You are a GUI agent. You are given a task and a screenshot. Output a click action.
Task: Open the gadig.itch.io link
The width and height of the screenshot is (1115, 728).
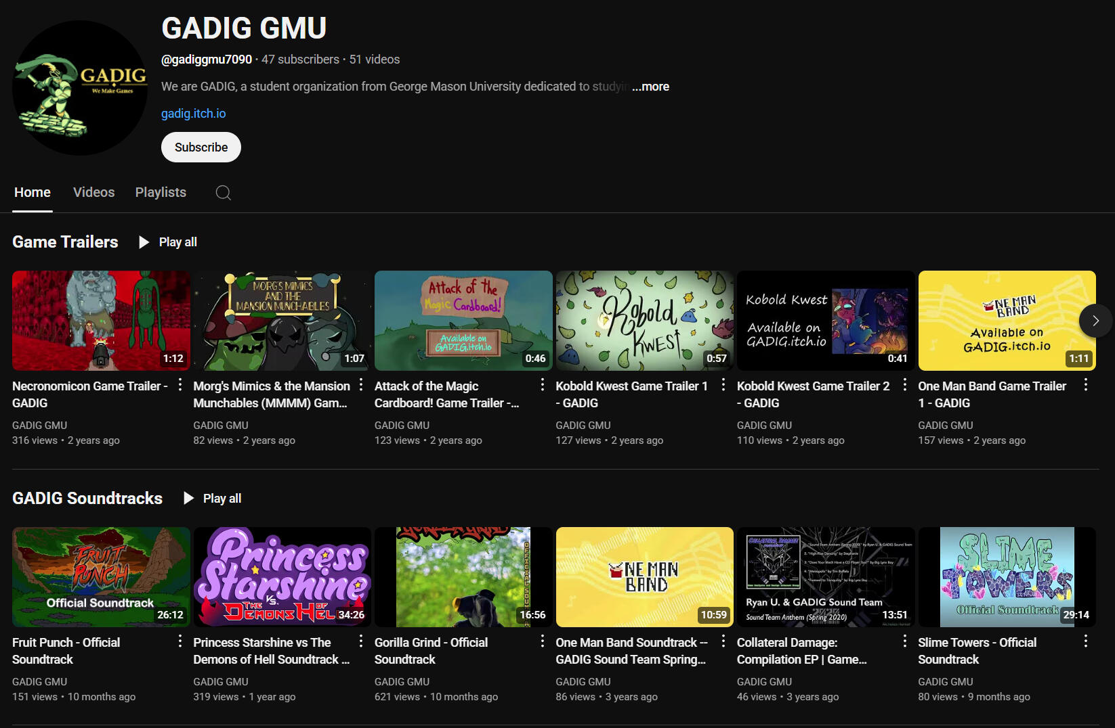194,114
